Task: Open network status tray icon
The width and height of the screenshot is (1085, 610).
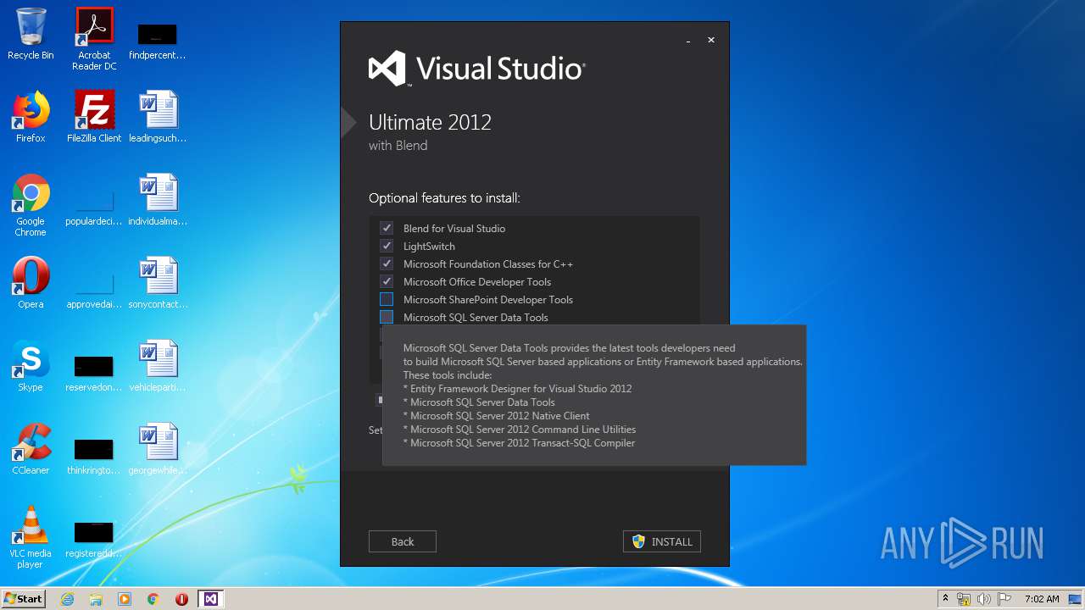Action: point(964,599)
